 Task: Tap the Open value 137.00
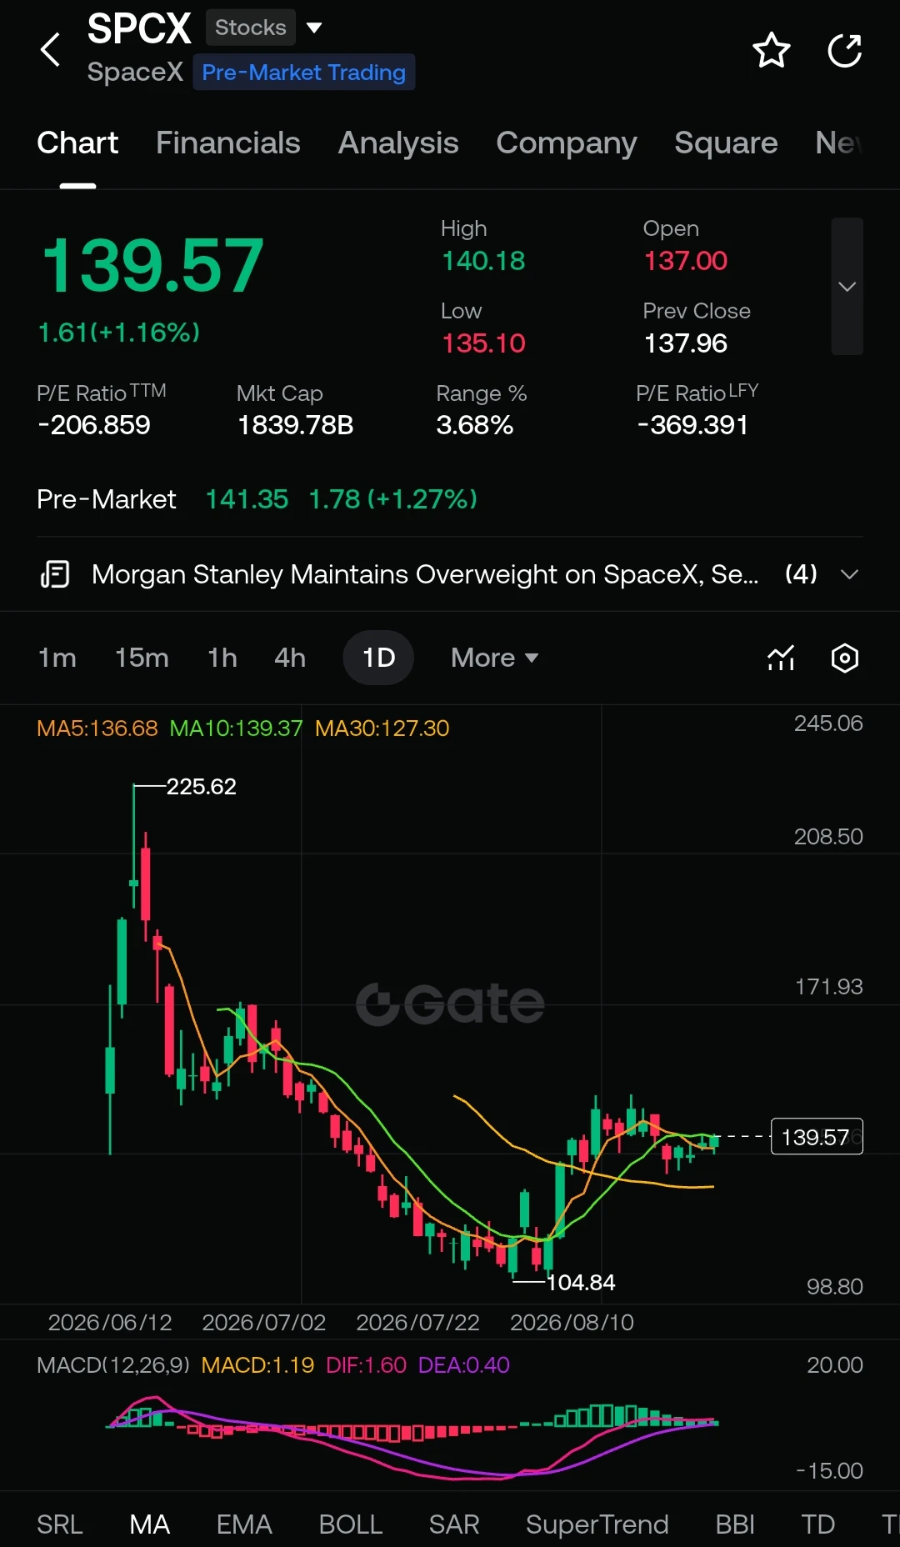[x=686, y=261]
